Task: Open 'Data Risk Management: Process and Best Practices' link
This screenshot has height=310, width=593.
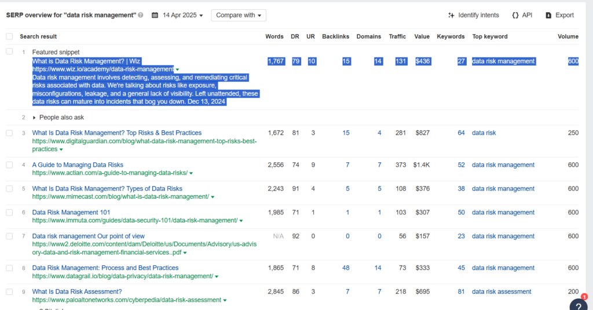Action: click(x=105, y=268)
